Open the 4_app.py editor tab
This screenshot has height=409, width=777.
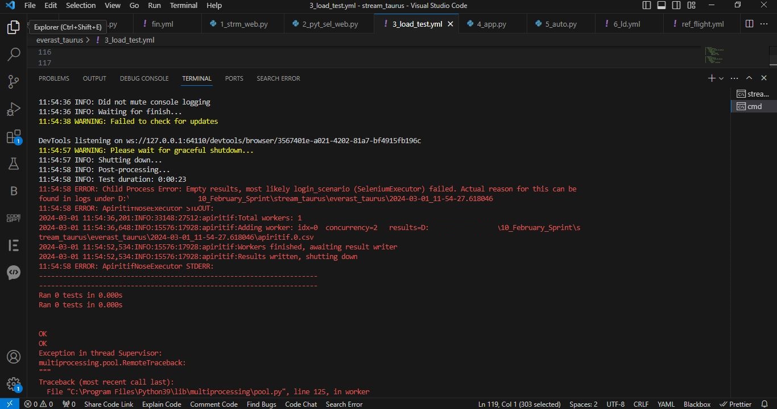[x=493, y=24]
